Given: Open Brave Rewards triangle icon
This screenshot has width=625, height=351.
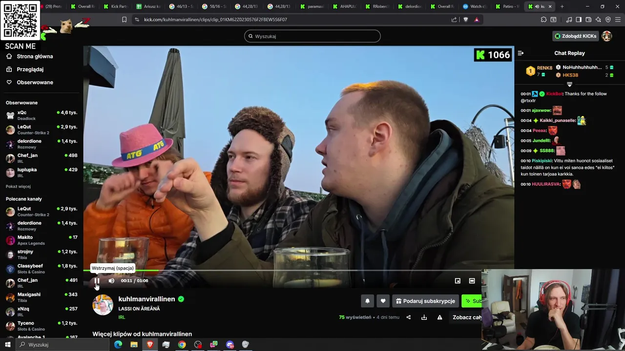Looking at the screenshot, I should point(477,19).
